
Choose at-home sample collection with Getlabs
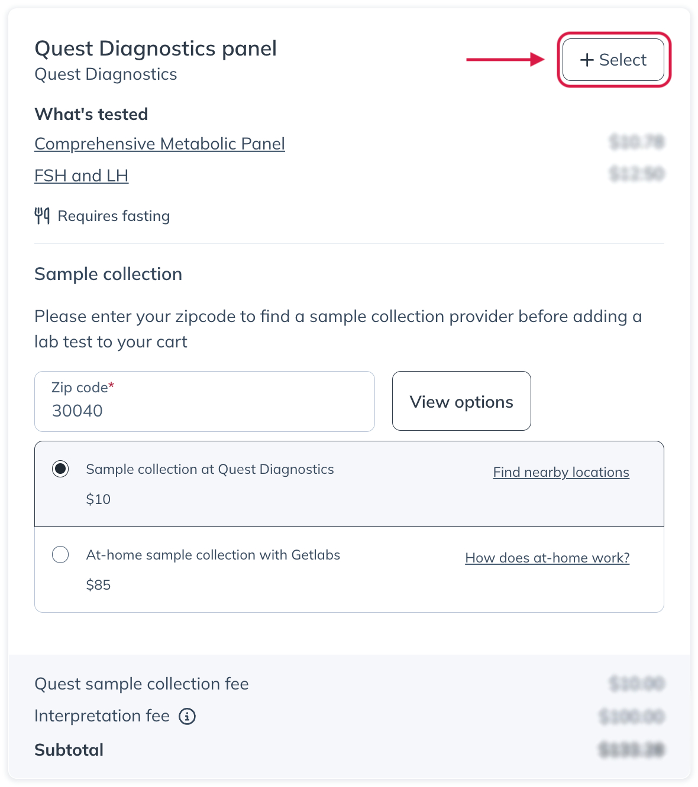(60, 554)
